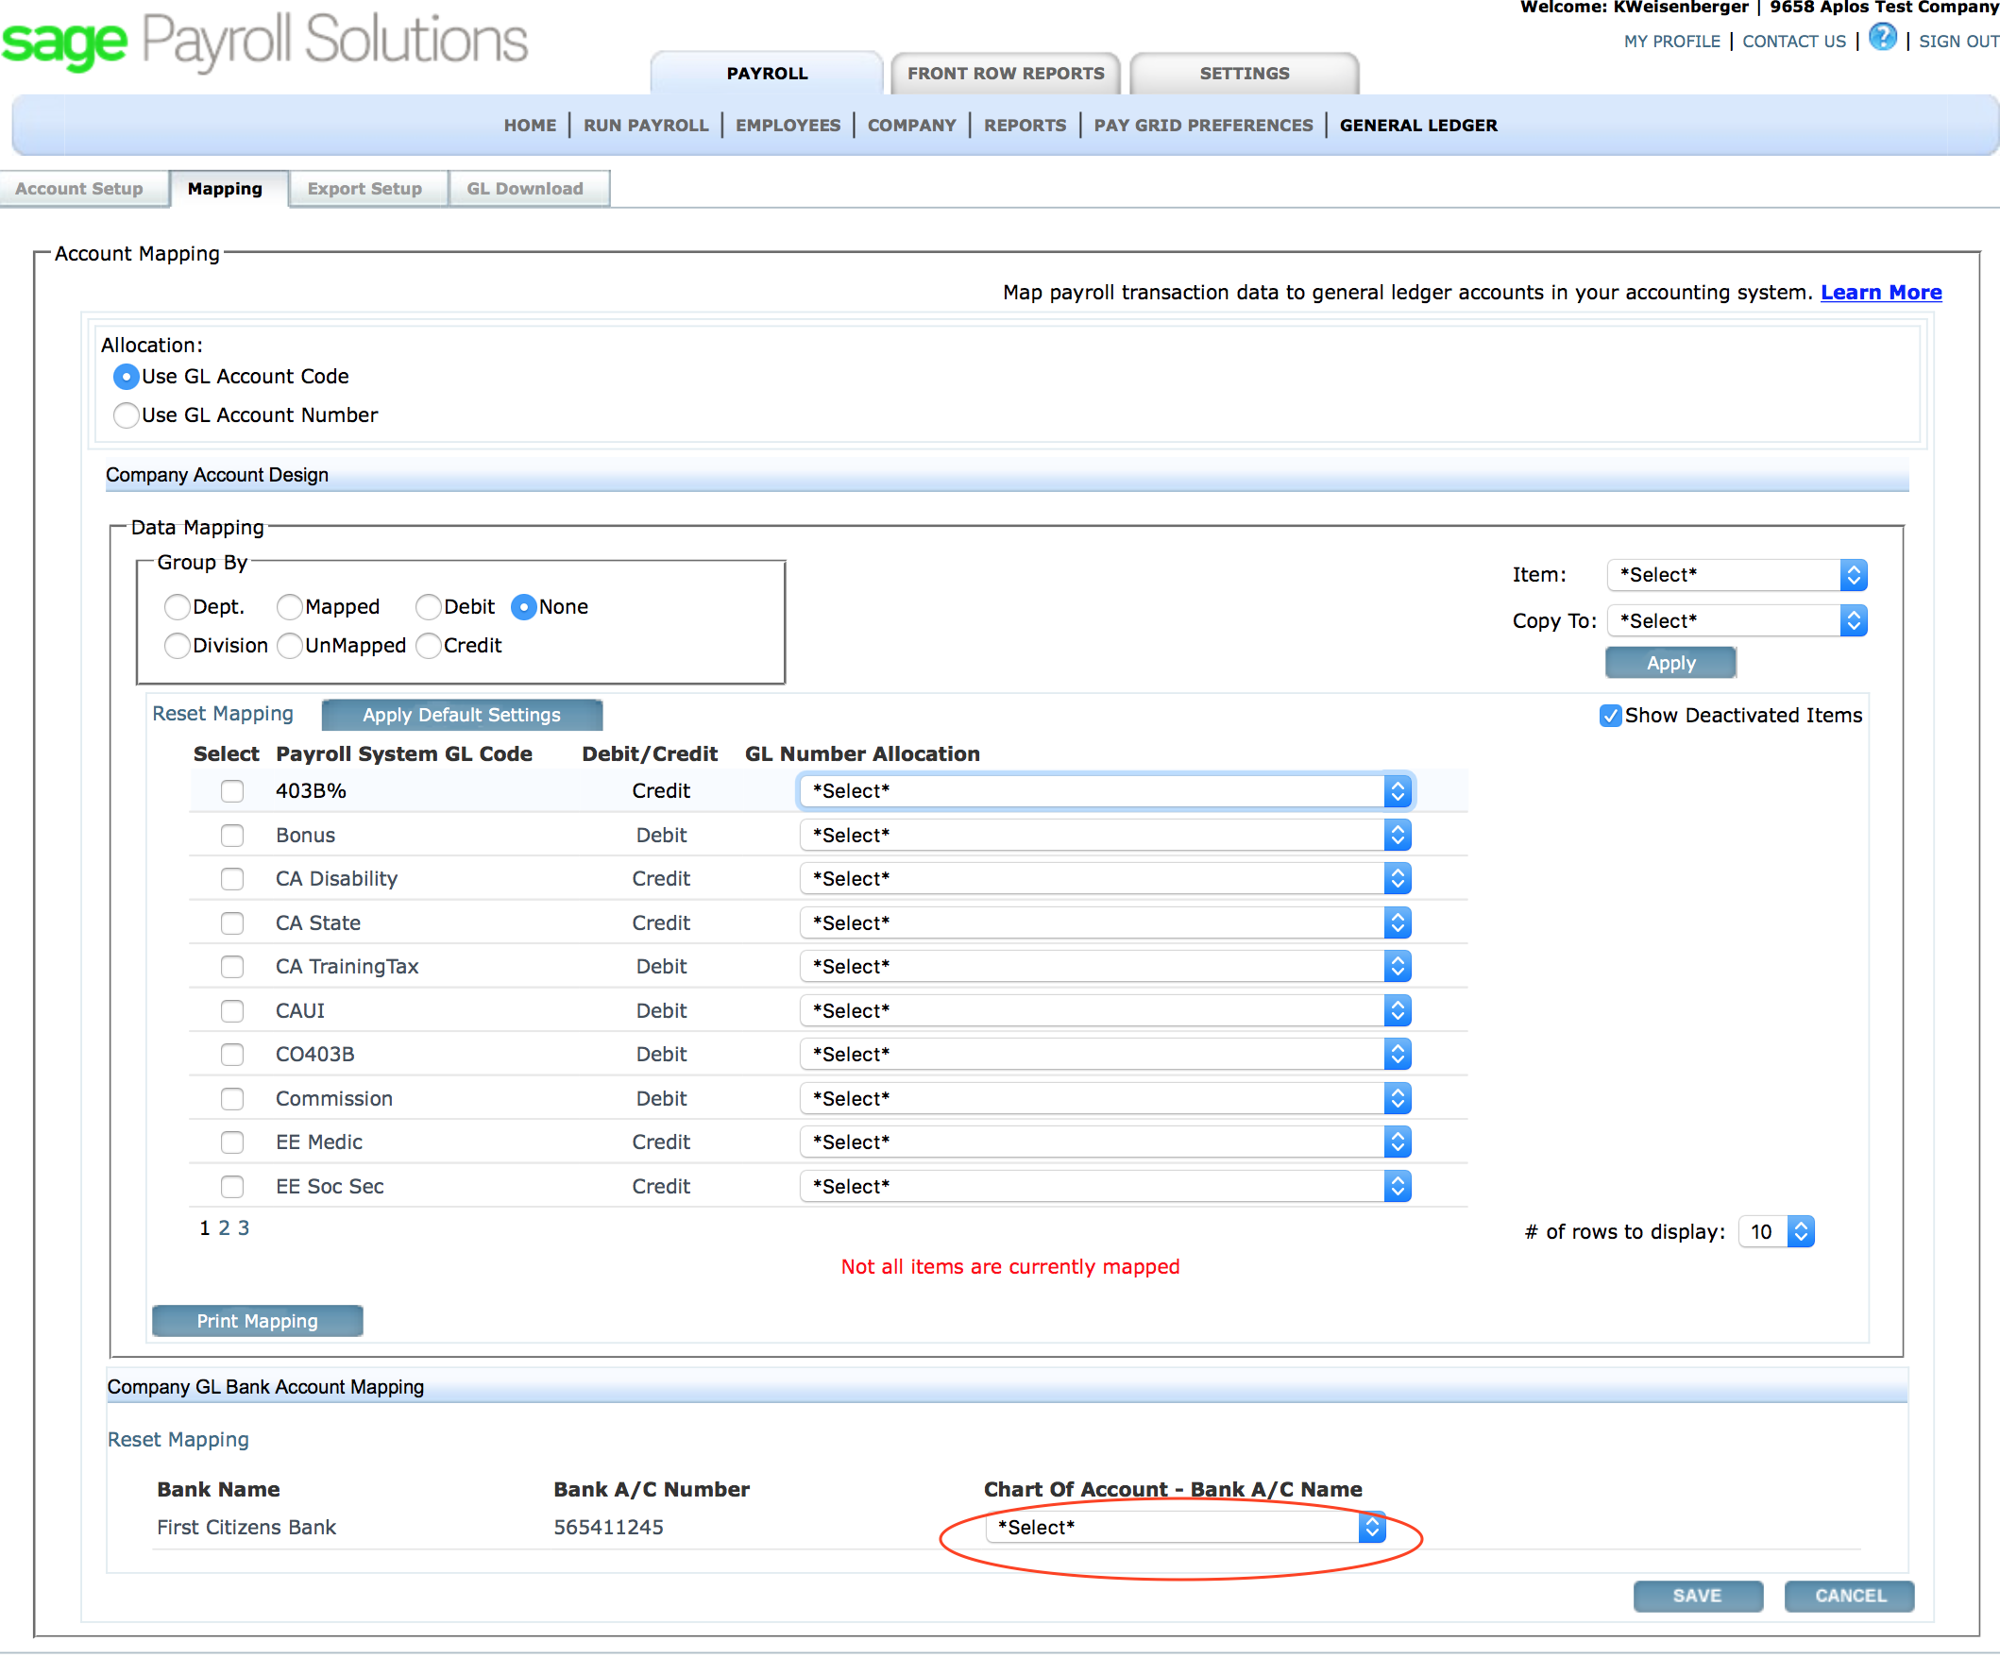Open GL allocation dropdown for CA TrainingTax
Viewport: 2000px width, 1675px height.
pos(1106,968)
